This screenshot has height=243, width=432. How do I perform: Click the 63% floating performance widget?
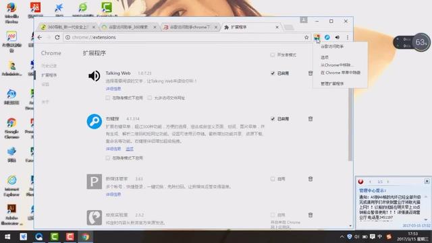[412, 42]
